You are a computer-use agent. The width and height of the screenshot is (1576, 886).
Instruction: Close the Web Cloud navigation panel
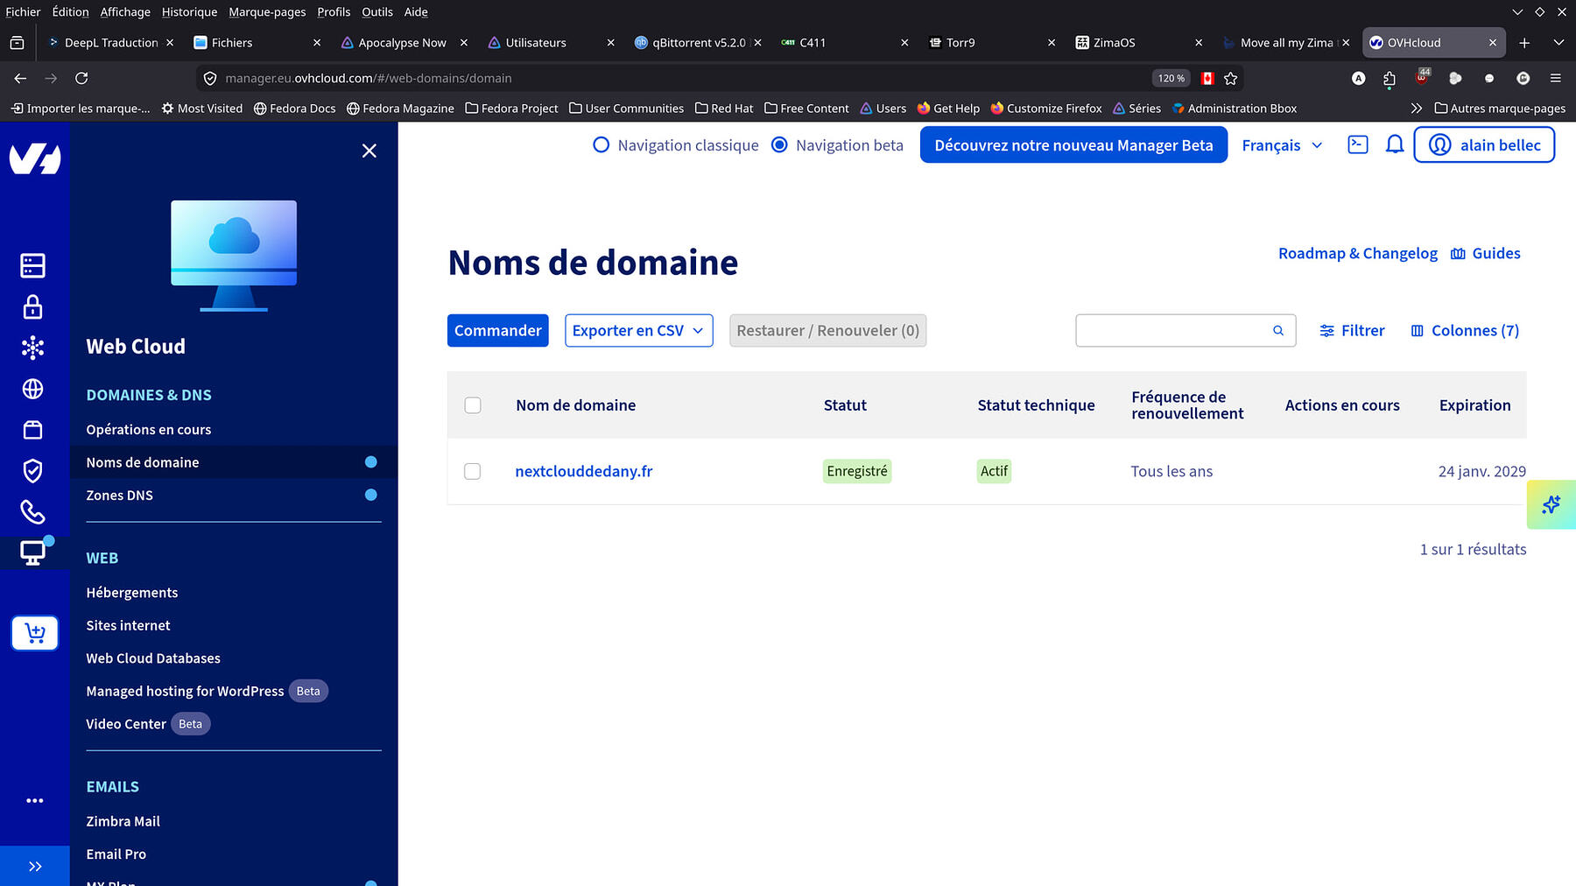(x=369, y=151)
